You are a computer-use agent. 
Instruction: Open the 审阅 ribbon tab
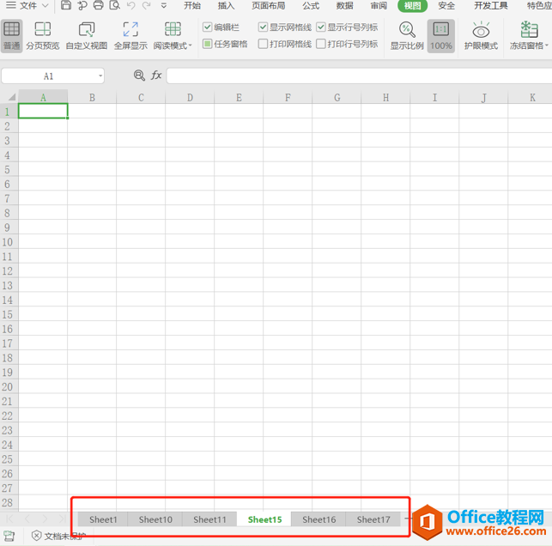(x=379, y=6)
